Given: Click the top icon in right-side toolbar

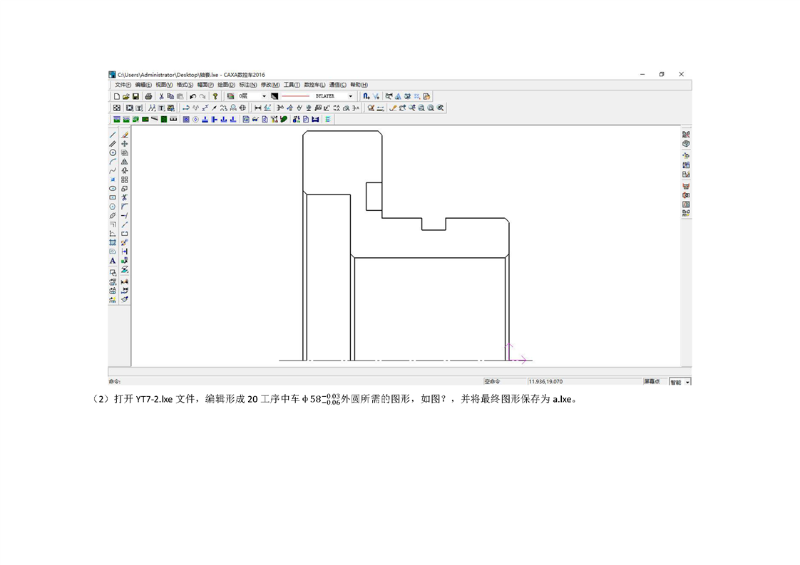Looking at the screenshot, I should [686, 135].
